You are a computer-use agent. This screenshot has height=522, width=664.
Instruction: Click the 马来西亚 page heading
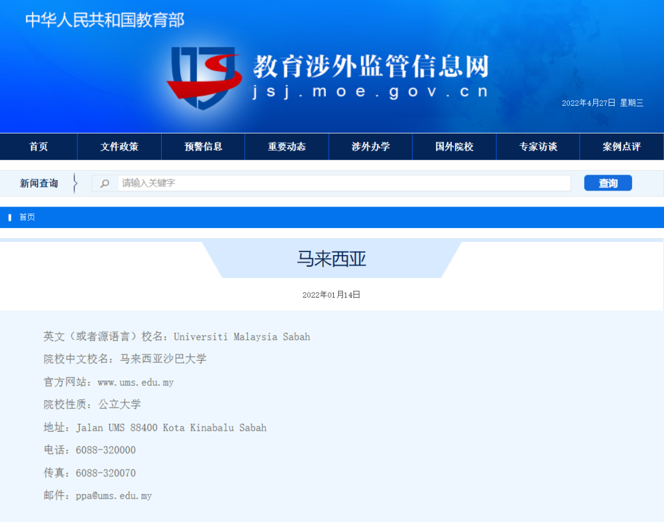331,259
